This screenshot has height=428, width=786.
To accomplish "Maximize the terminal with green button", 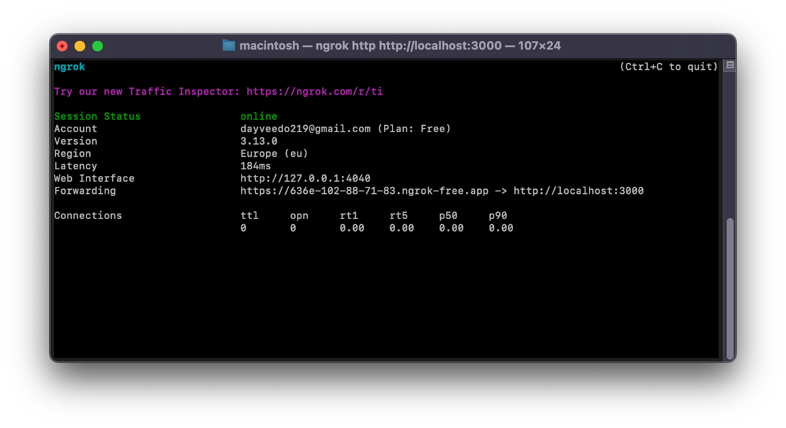I will tap(98, 46).
